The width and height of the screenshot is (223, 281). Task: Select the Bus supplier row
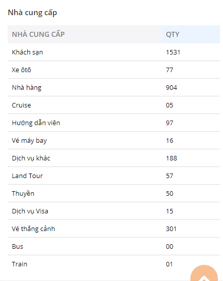pos(114,246)
